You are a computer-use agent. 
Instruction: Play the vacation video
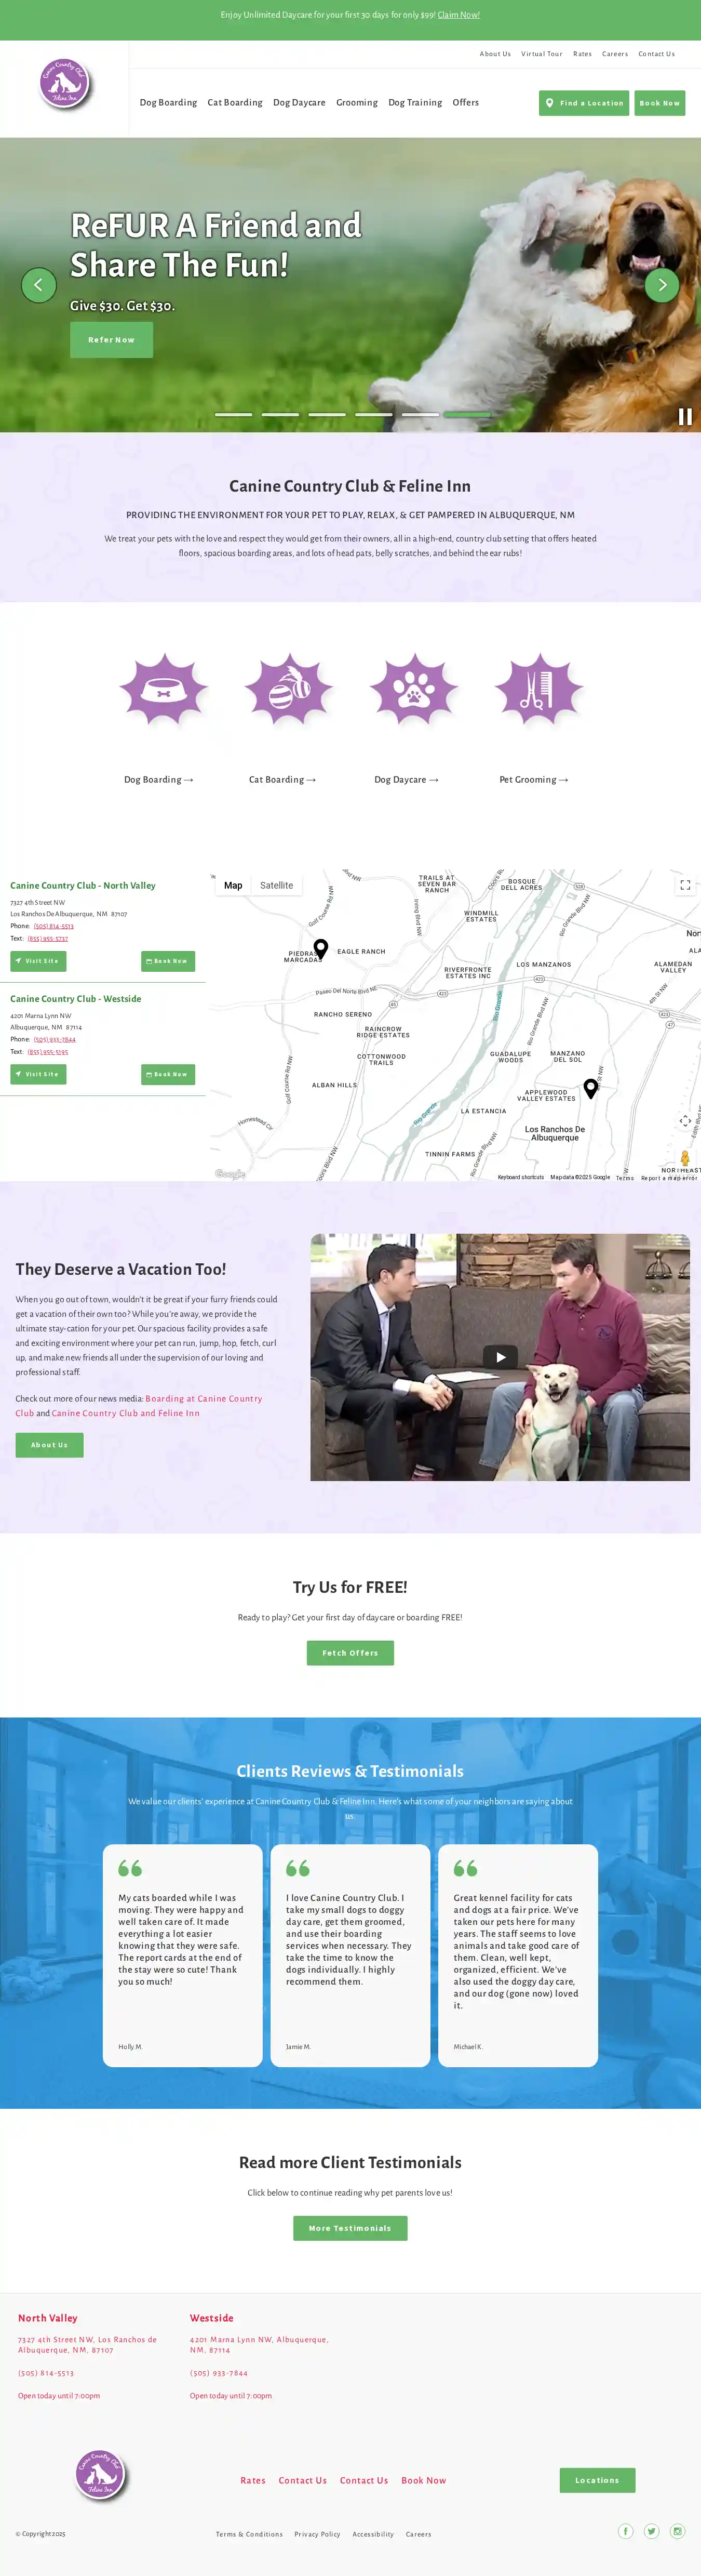pos(500,1356)
